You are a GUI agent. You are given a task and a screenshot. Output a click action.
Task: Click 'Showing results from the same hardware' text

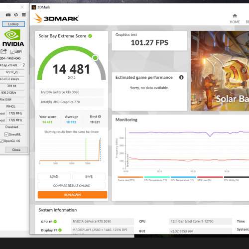71,132
